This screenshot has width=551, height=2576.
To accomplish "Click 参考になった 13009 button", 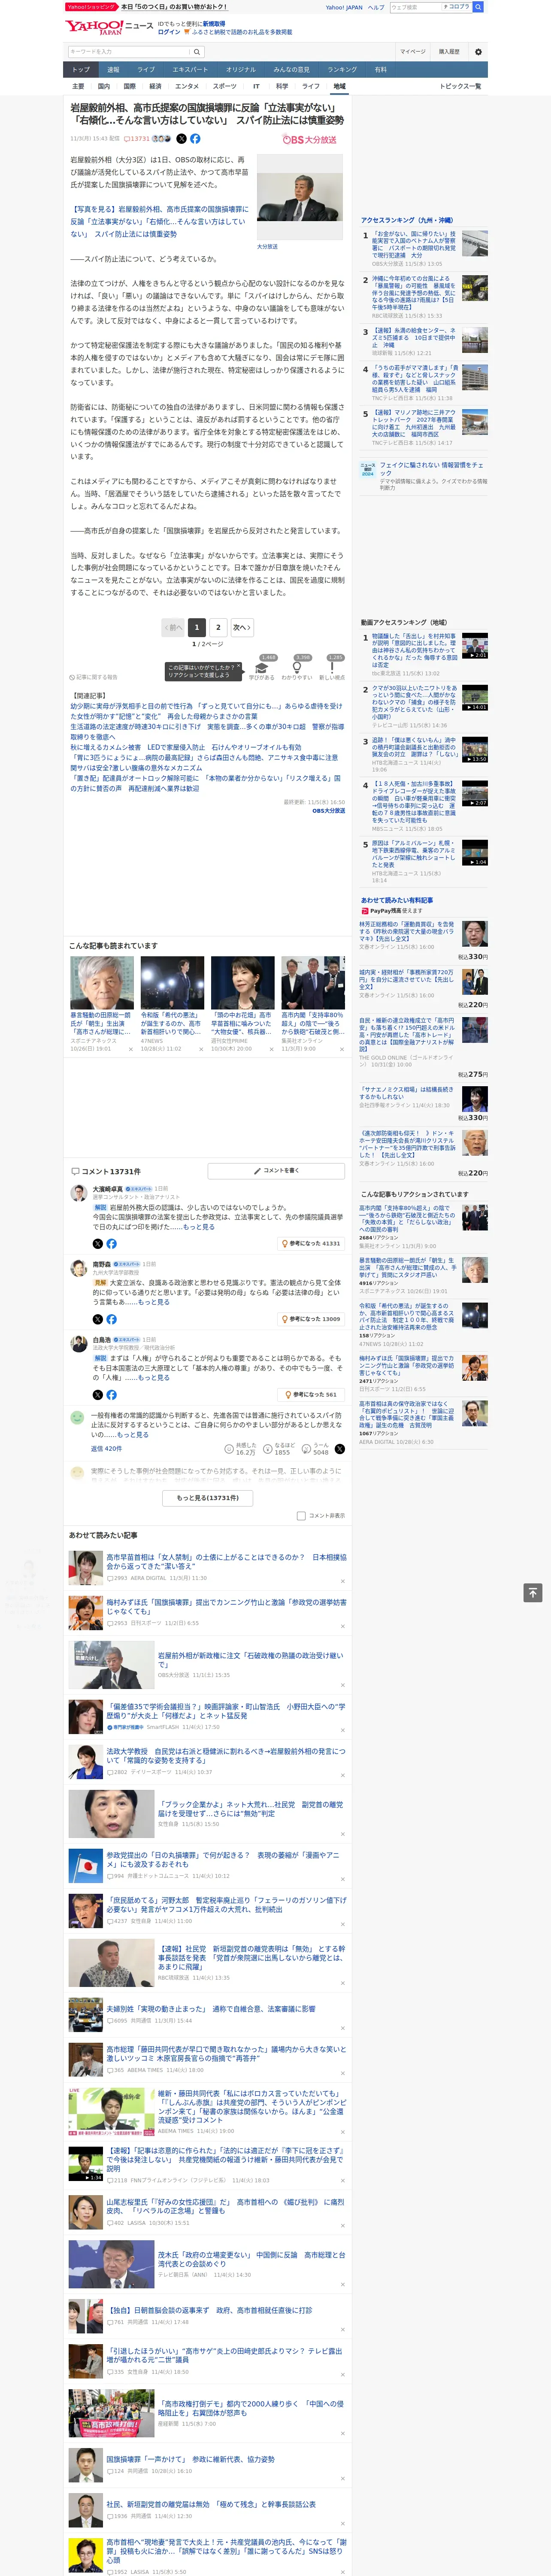I will click(x=311, y=1319).
